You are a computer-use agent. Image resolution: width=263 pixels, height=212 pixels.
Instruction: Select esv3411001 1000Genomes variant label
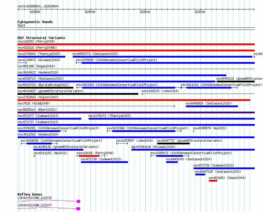pyautogui.click(x=222, y=85)
